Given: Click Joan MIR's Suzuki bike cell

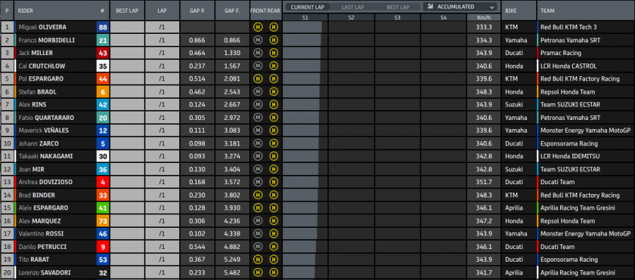Looking at the screenshot, I should point(519,169).
